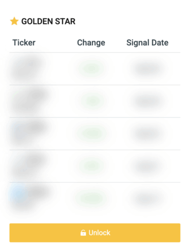The width and height of the screenshot is (191, 252).
Task: Sort by Change column header
Action: tap(91, 43)
